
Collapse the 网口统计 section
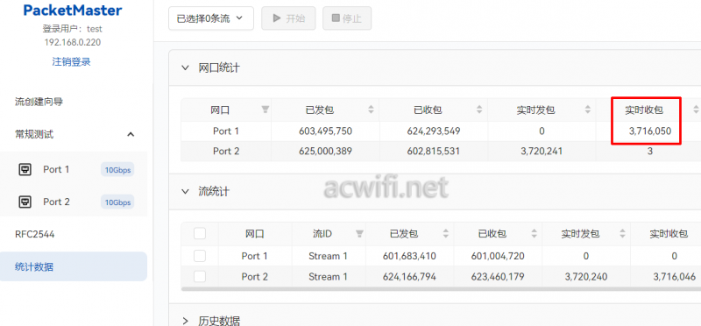tap(185, 68)
